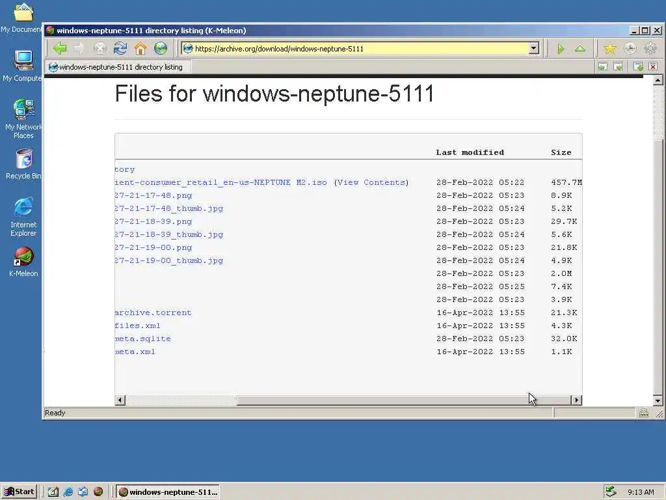Click the green Go arrow next to URL bar
The width and height of the screenshot is (666, 500).
coord(561,49)
